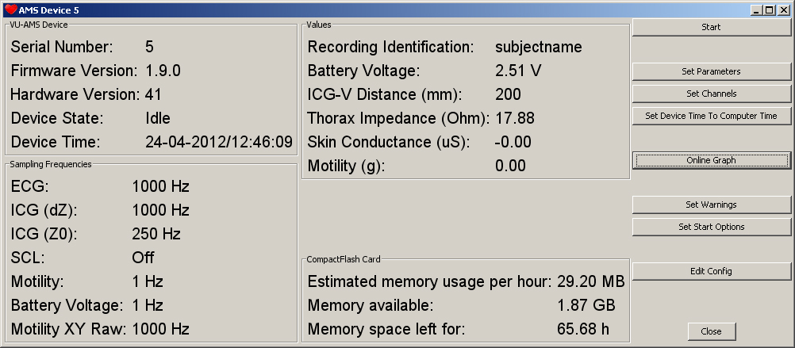795x348 pixels.
Task: Click the Set Channels button
Action: (x=711, y=94)
